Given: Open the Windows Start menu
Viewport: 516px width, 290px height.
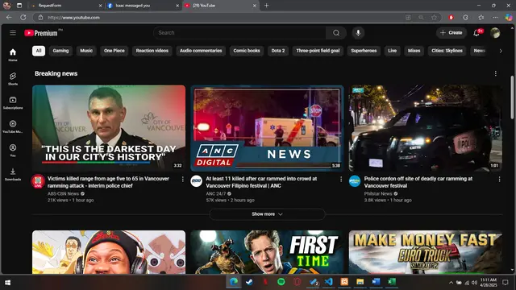Looking at the screenshot, I should (7, 282).
